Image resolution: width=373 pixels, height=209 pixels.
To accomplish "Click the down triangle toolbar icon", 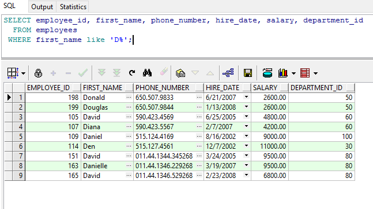I will [x=195, y=72].
